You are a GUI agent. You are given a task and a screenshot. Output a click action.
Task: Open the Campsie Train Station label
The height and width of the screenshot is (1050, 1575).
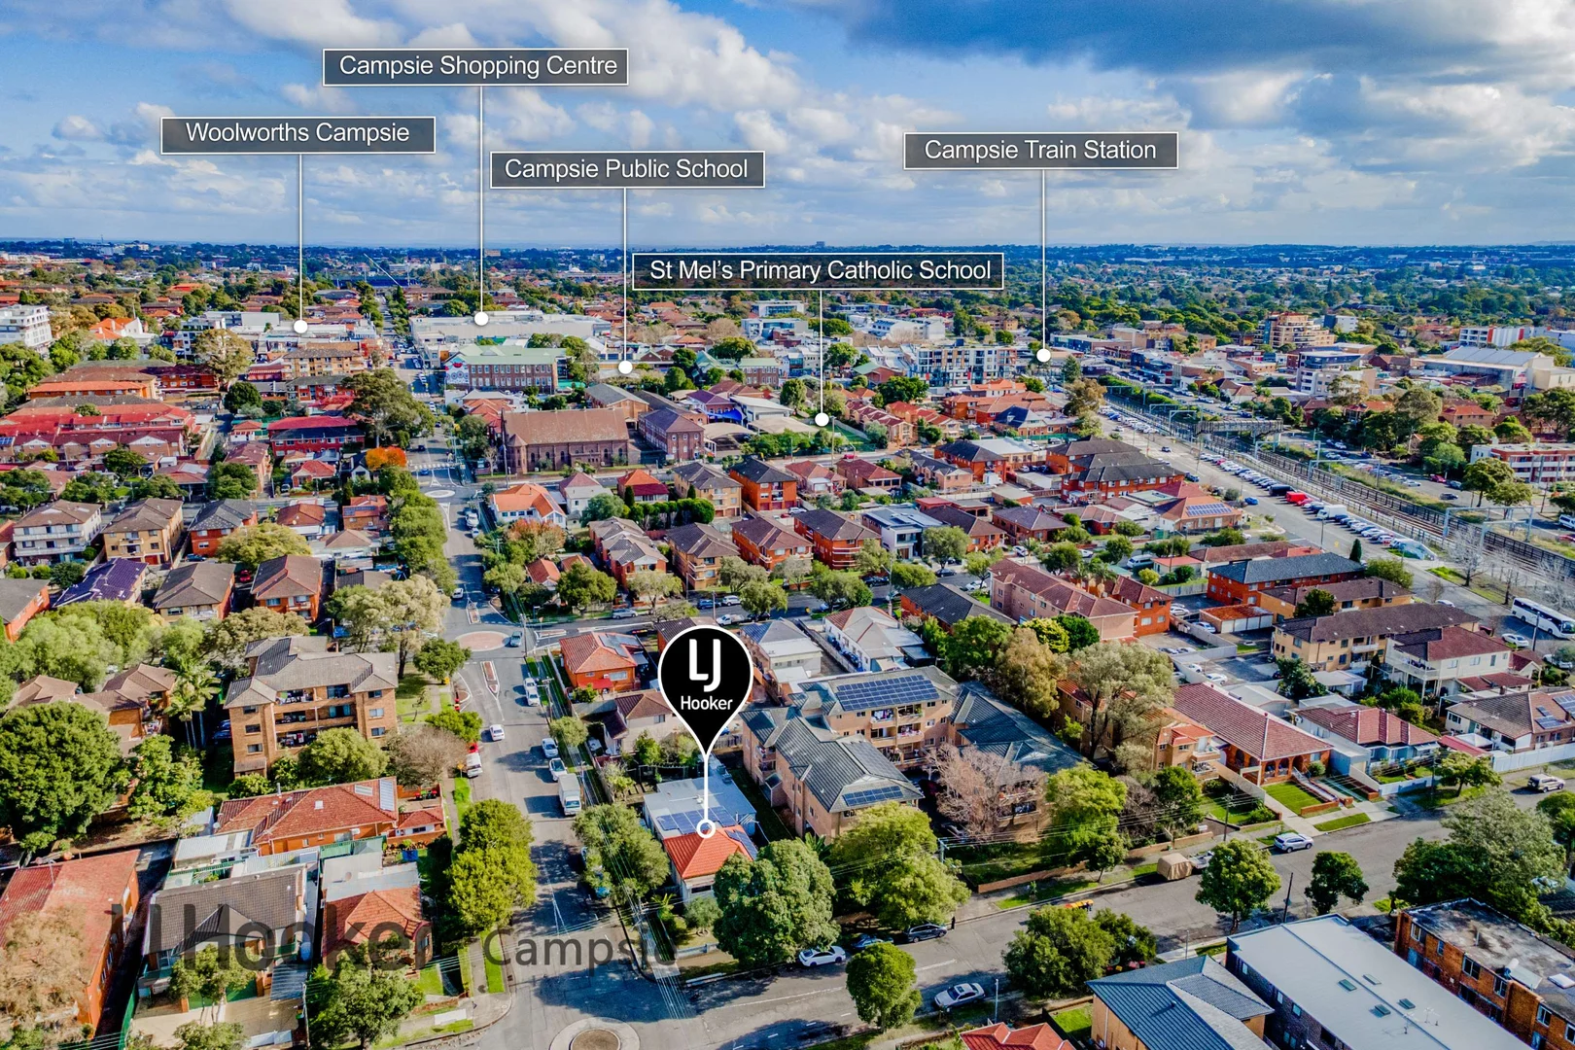coord(1040,151)
